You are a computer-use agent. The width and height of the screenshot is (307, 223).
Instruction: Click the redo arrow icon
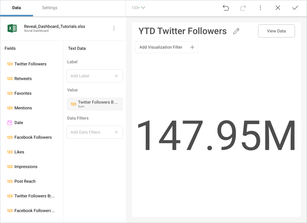(243, 8)
